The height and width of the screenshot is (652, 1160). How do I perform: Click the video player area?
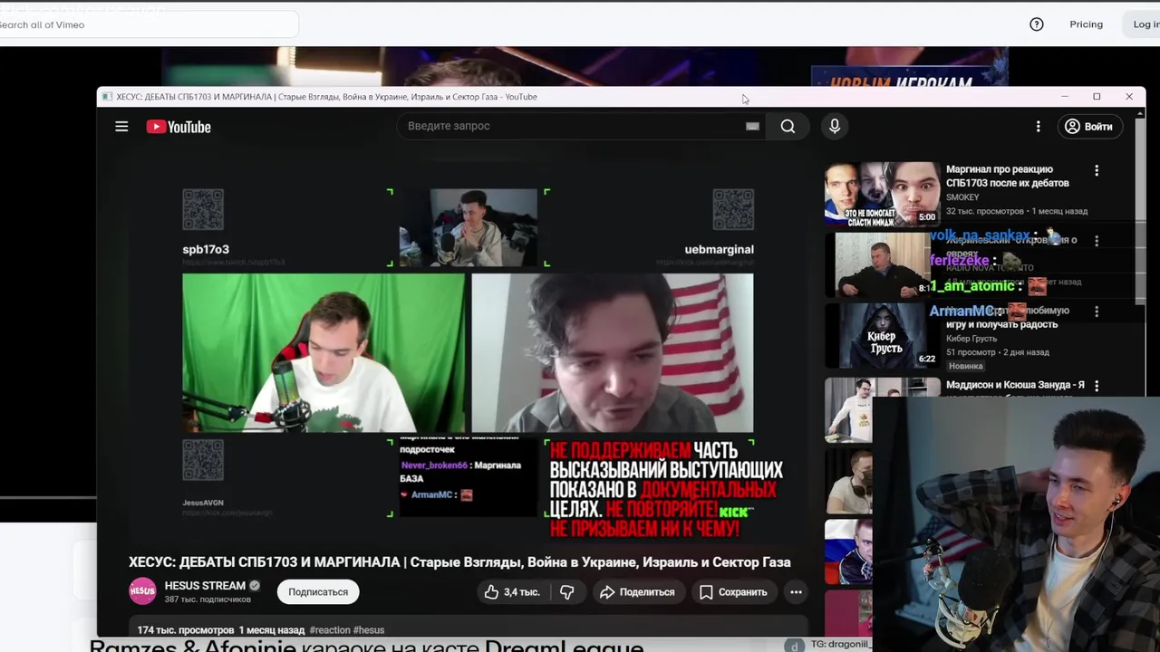(x=468, y=353)
